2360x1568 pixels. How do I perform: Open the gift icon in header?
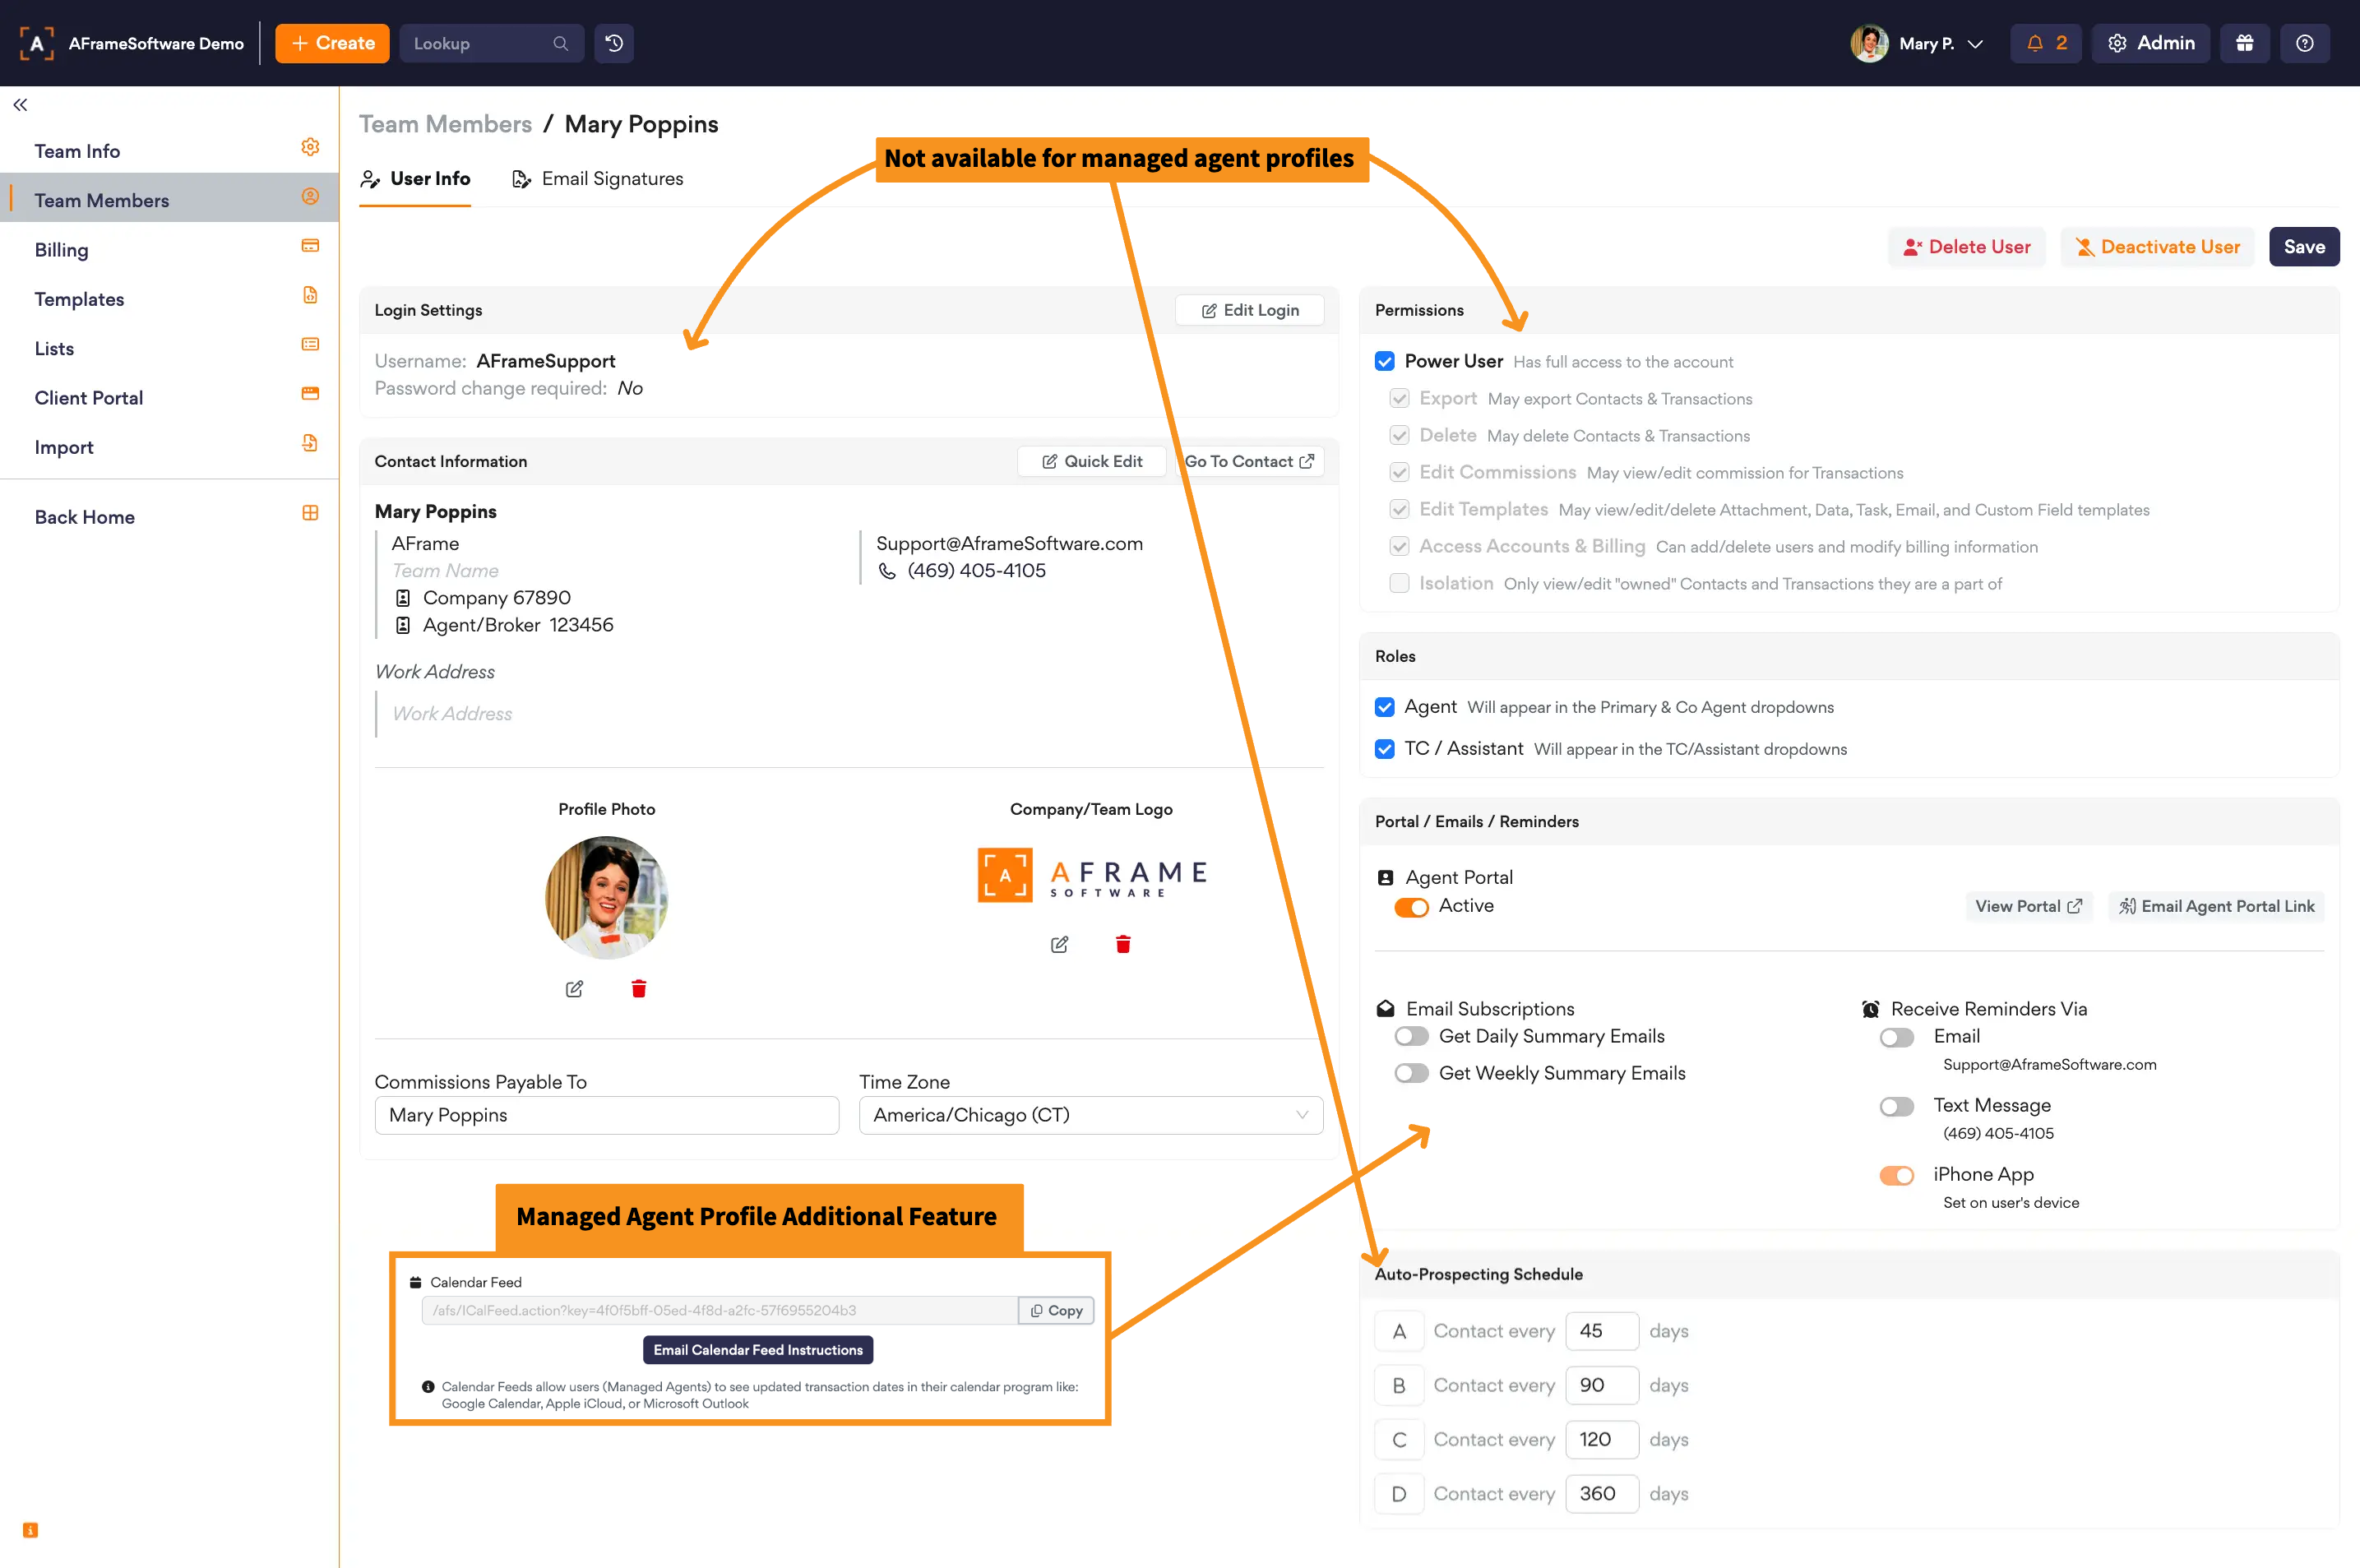pyautogui.click(x=2244, y=43)
